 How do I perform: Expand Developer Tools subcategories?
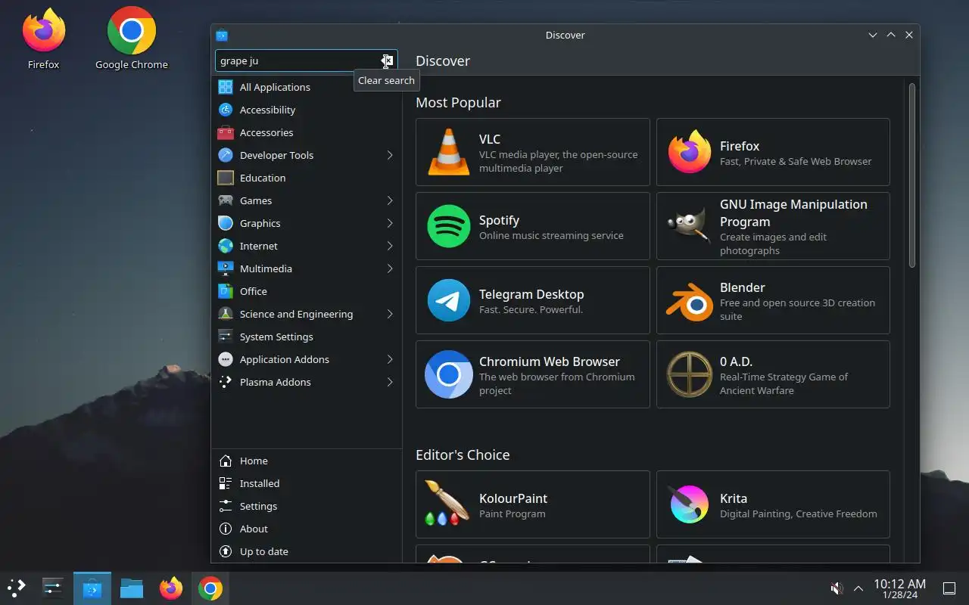click(x=390, y=155)
